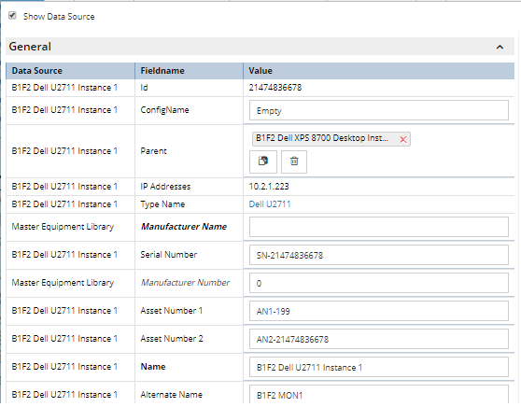Edit the Serial Number field SN-21474836678
Viewport: 521px width, 407px height.
click(x=379, y=255)
